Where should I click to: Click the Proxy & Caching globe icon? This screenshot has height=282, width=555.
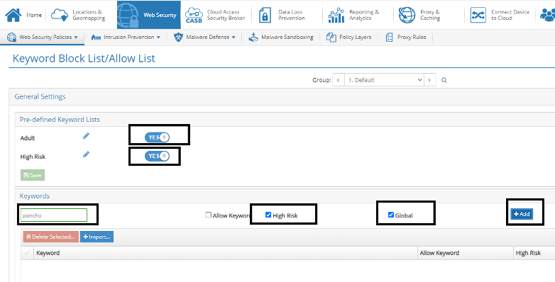coord(407,15)
